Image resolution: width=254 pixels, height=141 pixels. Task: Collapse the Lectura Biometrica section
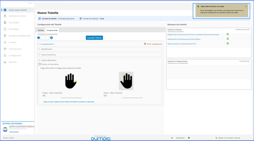coord(39,60)
